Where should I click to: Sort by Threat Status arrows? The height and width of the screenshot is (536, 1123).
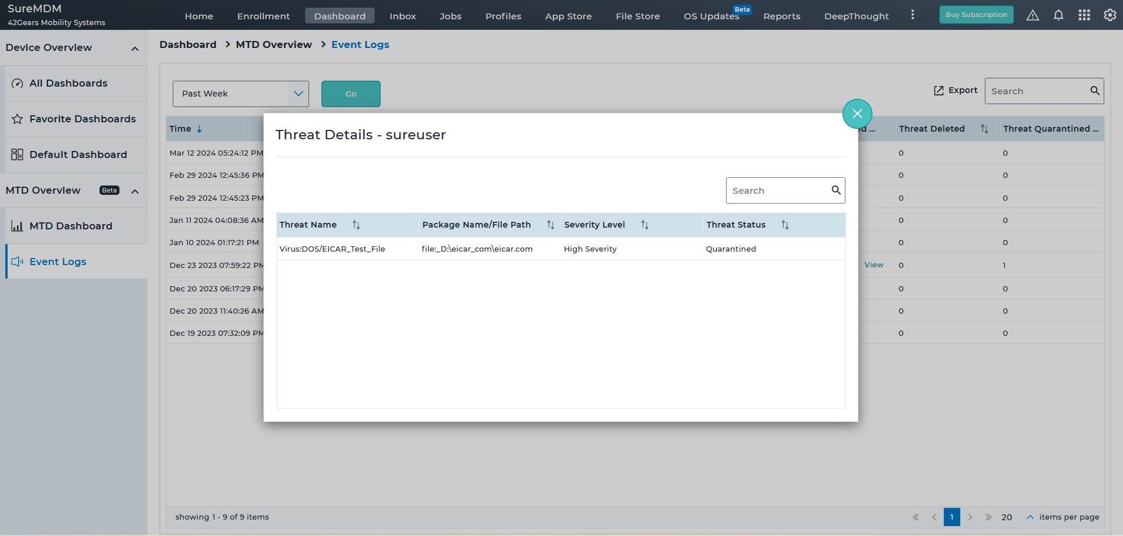click(785, 225)
